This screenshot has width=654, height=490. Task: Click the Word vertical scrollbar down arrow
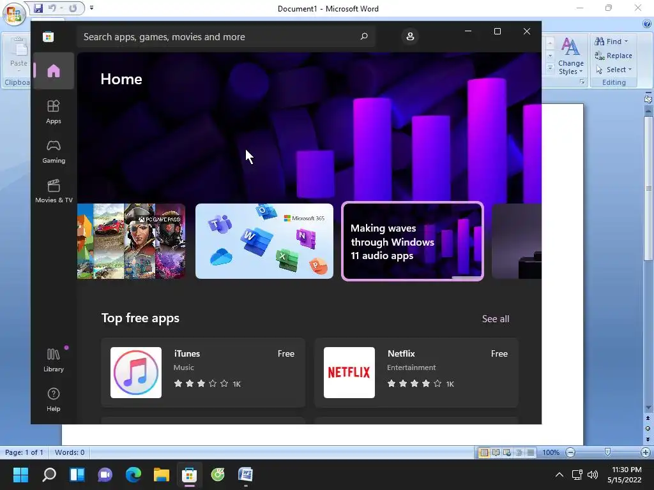tap(648, 408)
